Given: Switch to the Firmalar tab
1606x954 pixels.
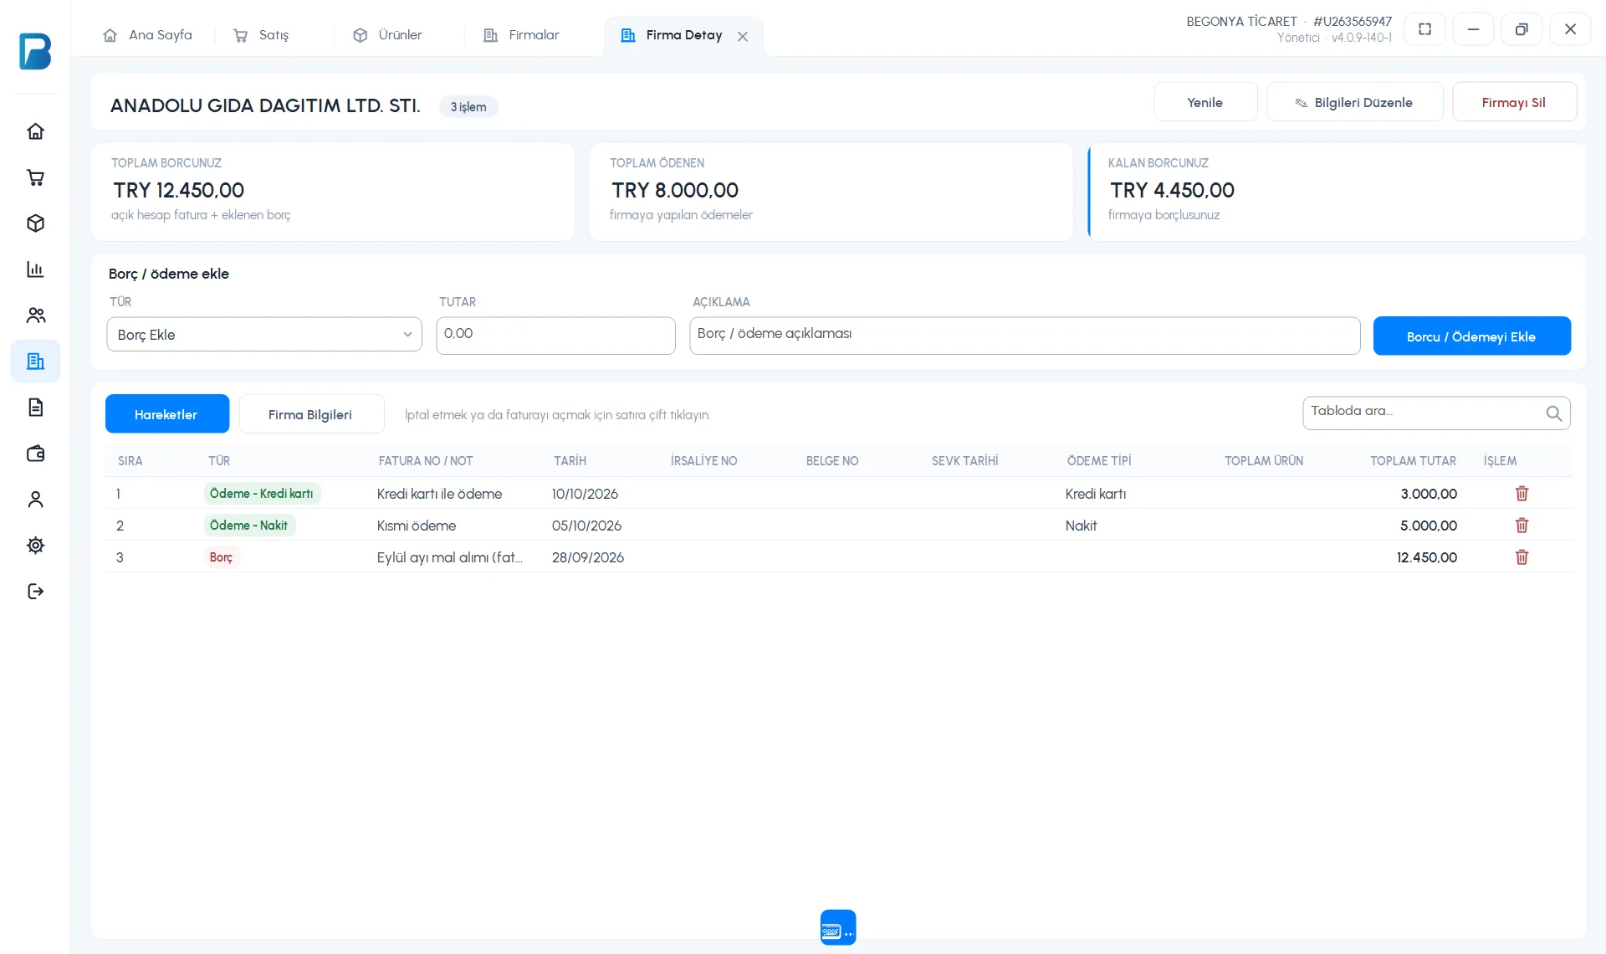Looking at the screenshot, I should click(522, 35).
